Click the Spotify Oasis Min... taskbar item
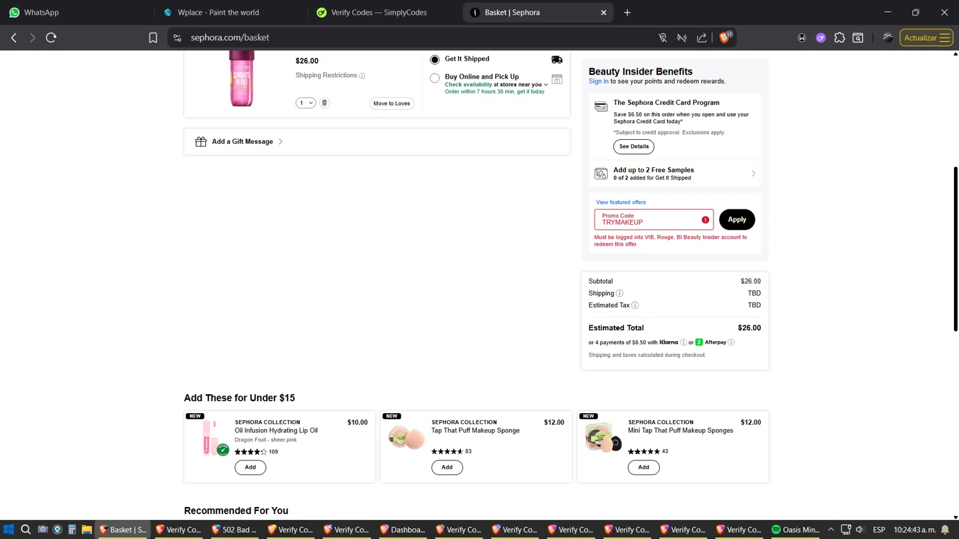This screenshot has height=539, width=959. click(795, 529)
